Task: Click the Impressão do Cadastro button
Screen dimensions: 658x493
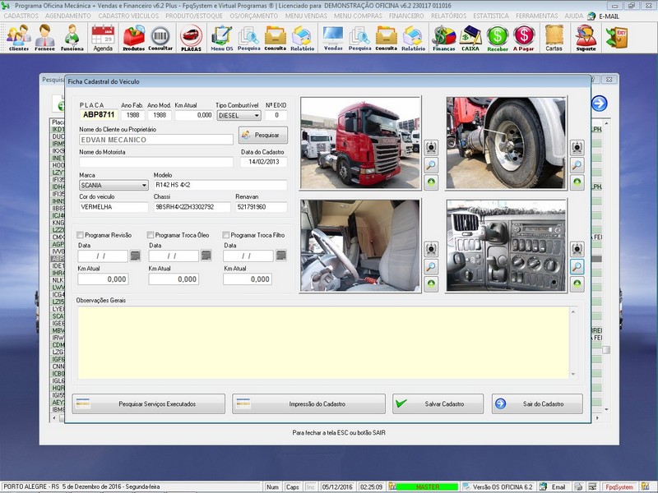Action: (308, 404)
